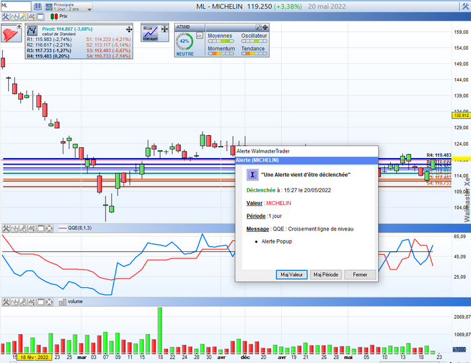The width and height of the screenshot is (471, 363).
Task: Click the move handle of ATM widget
Action: tap(265, 28)
